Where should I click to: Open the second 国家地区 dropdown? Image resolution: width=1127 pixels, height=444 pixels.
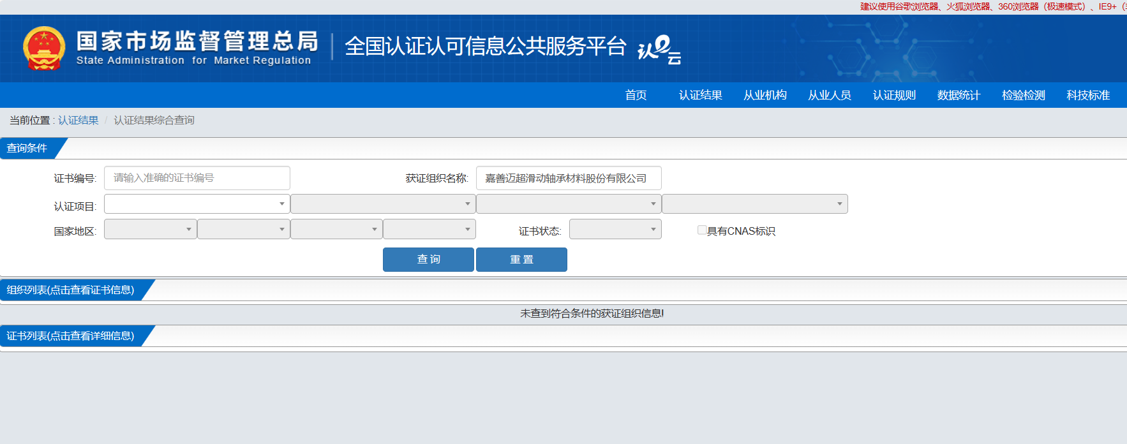tap(244, 229)
